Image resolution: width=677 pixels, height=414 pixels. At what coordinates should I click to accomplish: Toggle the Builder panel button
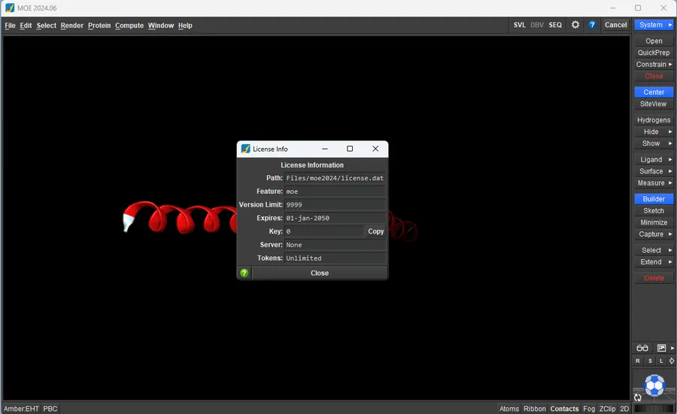coord(654,199)
